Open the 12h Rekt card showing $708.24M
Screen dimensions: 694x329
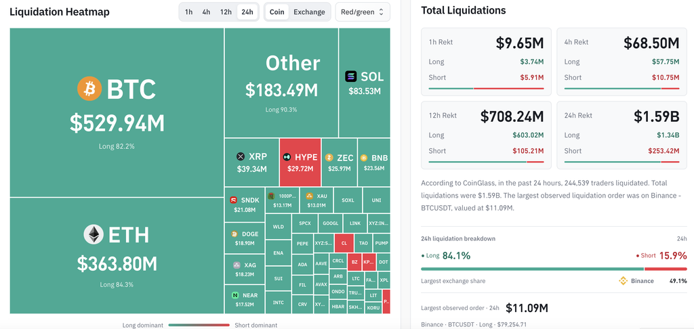point(486,135)
